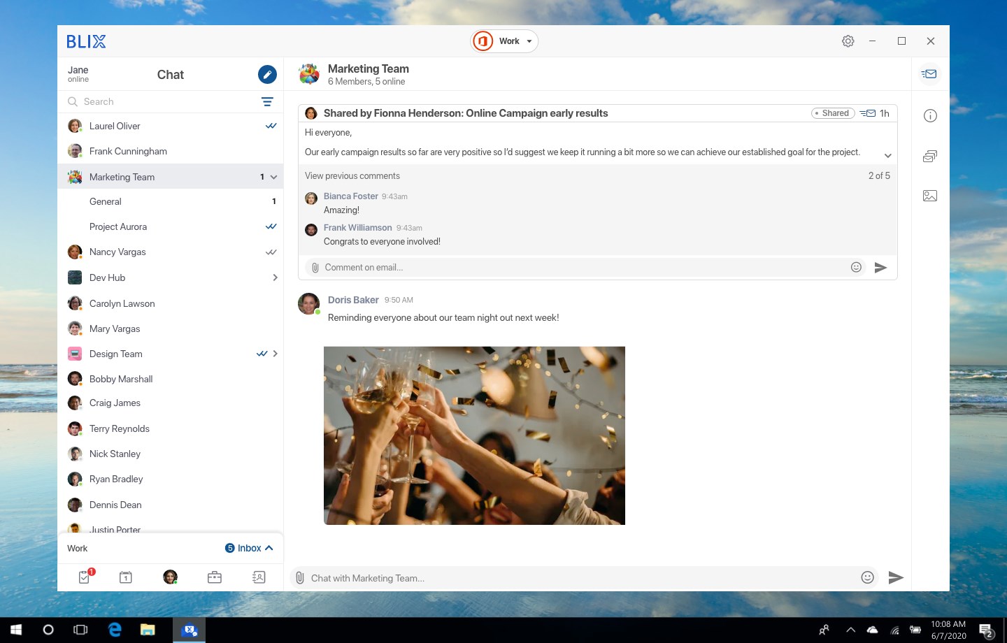Open chat with Mary Vargas

pyautogui.click(x=171, y=328)
